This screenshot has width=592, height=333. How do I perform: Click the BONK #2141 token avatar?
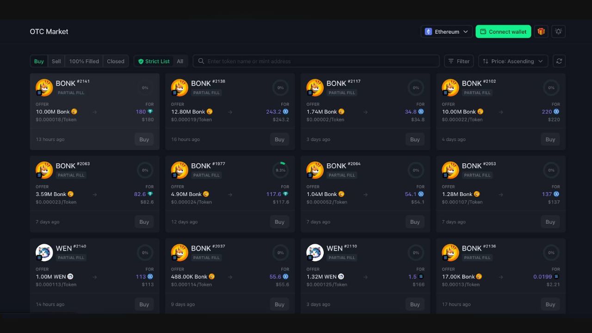44,87
